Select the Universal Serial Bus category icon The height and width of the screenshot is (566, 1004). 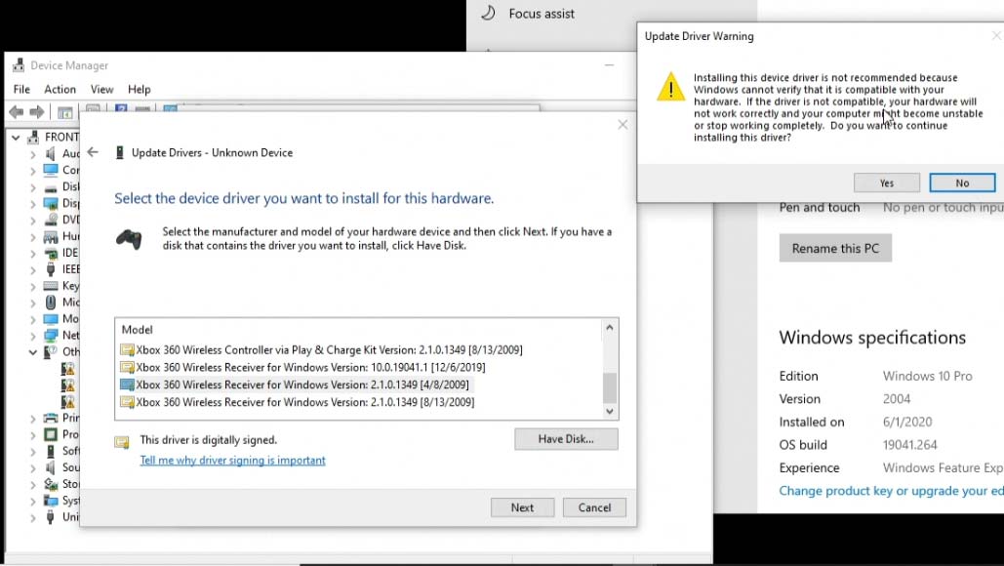51,517
